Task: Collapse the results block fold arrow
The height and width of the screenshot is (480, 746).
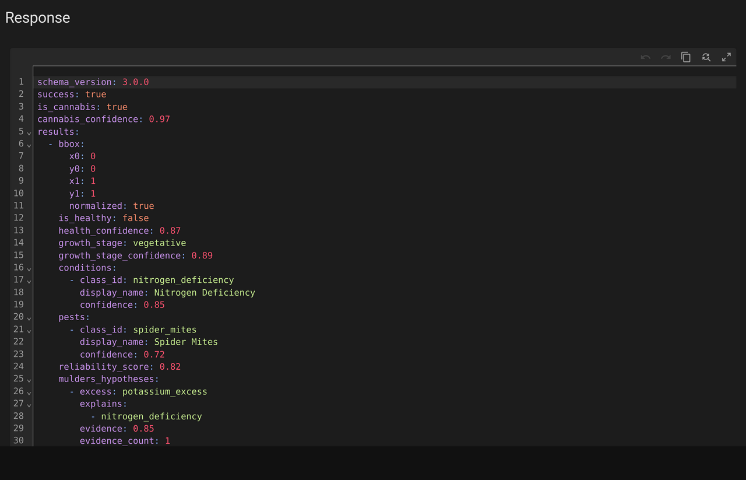Action: pos(29,133)
